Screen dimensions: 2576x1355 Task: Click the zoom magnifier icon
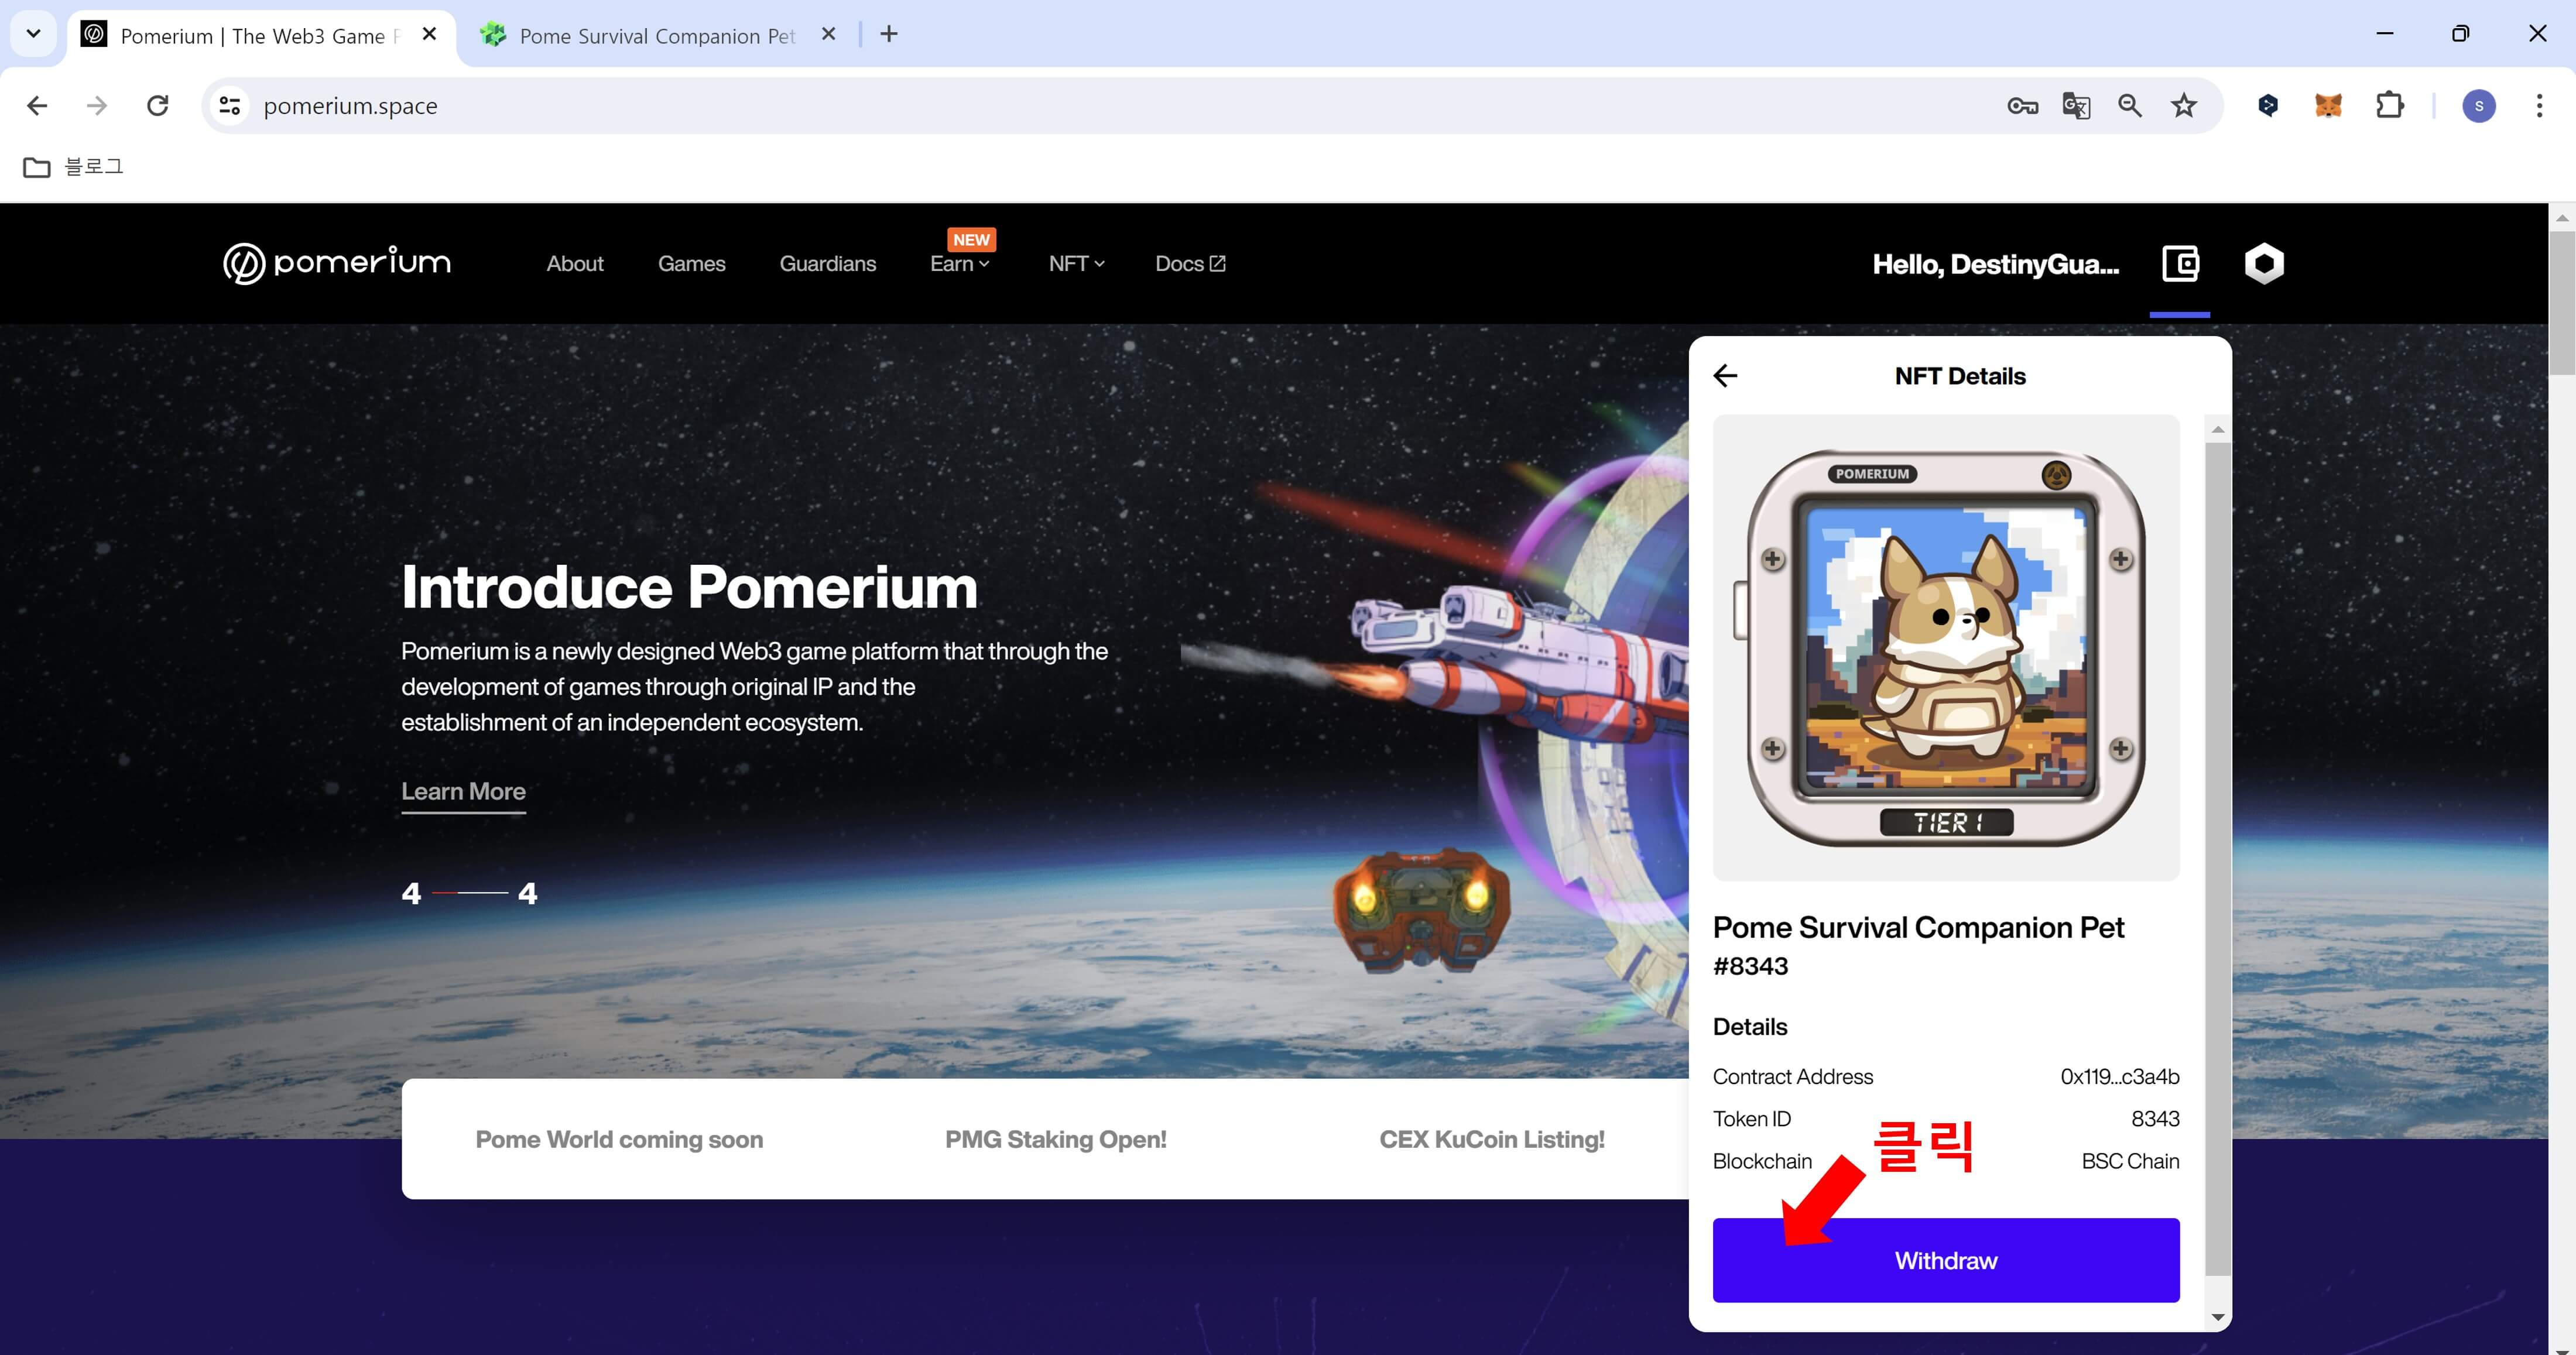coord(2130,106)
